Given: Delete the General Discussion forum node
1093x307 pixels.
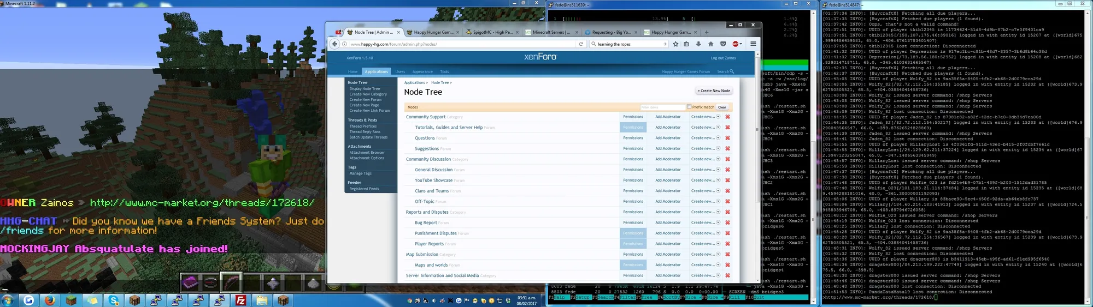Looking at the screenshot, I should coord(727,170).
